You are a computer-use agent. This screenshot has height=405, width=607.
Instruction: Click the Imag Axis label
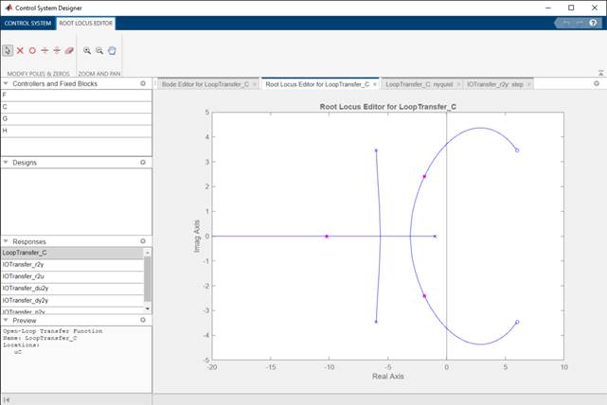click(197, 237)
